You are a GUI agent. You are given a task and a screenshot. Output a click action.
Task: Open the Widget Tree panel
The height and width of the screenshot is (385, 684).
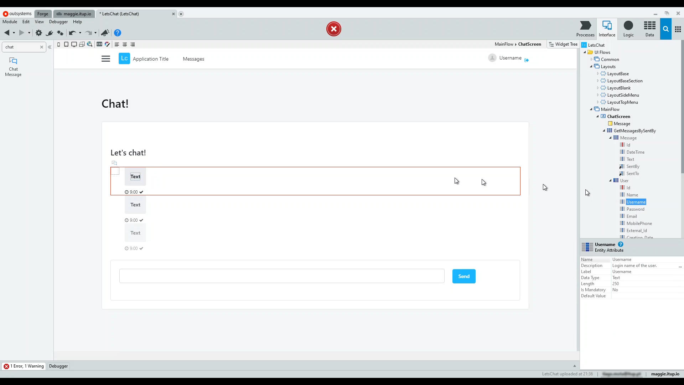(563, 44)
